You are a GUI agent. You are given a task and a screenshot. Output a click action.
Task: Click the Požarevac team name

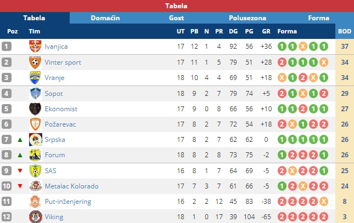coord(60,124)
